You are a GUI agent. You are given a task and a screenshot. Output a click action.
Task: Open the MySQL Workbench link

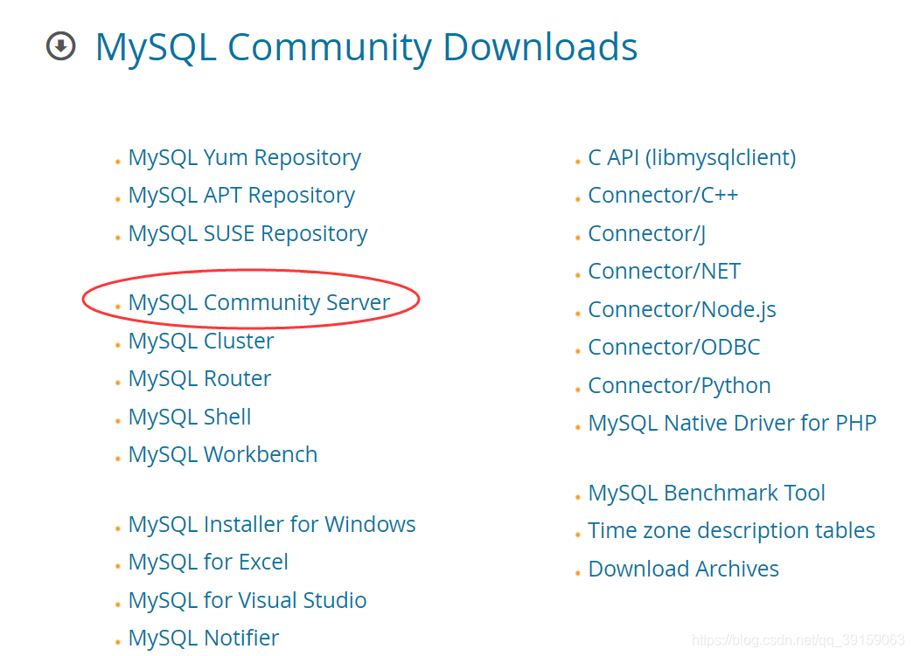click(x=223, y=455)
